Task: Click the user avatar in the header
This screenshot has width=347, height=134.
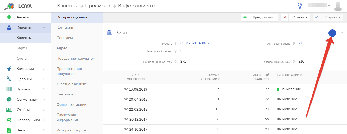Action: (x=338, y=6)
